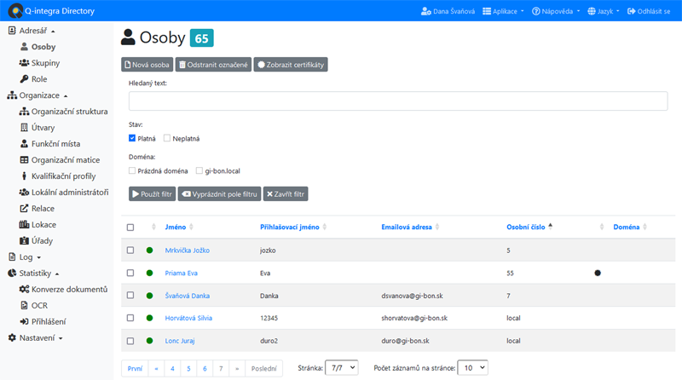Select the checkbox for Švaňová Danka

pos(130,295)
